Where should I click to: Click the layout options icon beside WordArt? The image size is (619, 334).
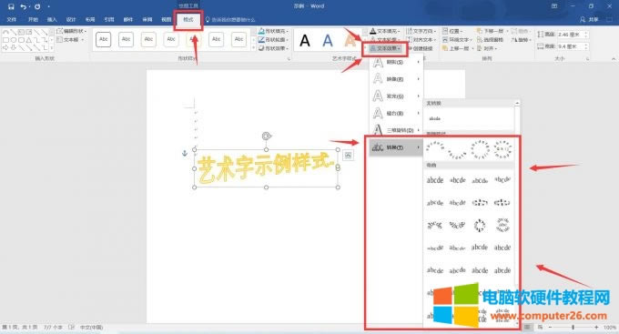(x=348, y=156)
